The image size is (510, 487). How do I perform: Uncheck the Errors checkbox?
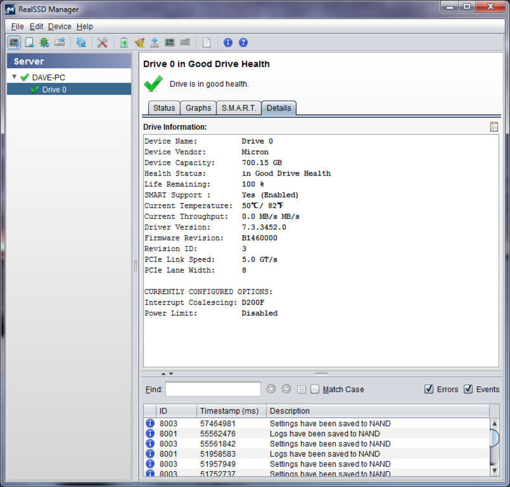[429, 389]
